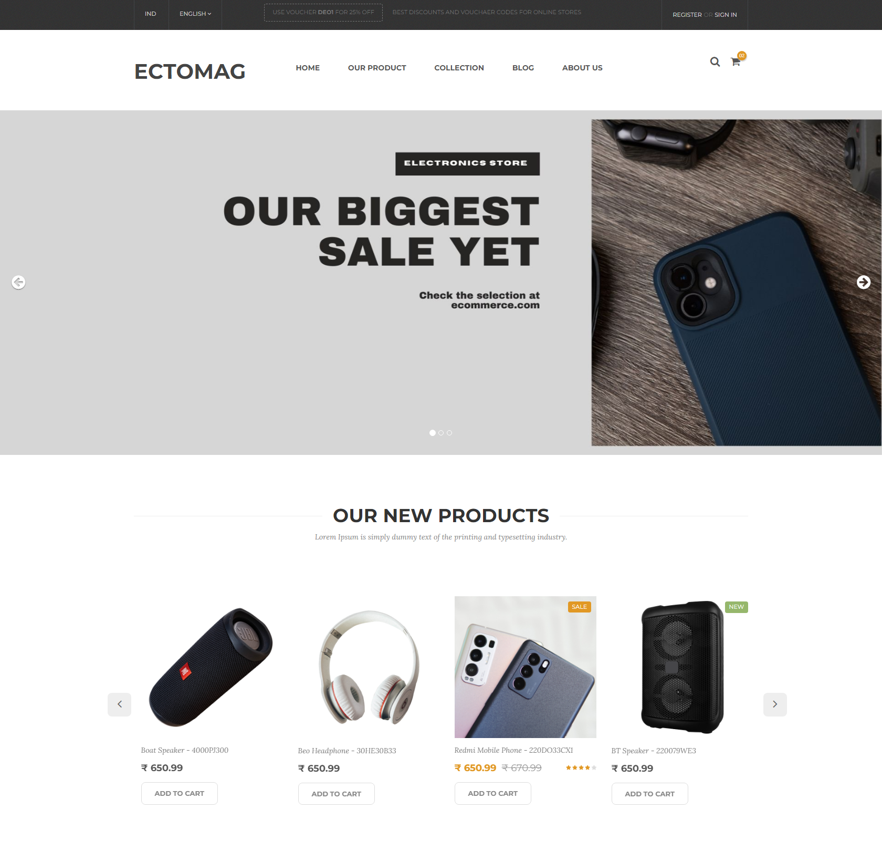The image size is (882, 841).
Task: Advance hero banner with right arrow
Action: [x=863, y=282]
